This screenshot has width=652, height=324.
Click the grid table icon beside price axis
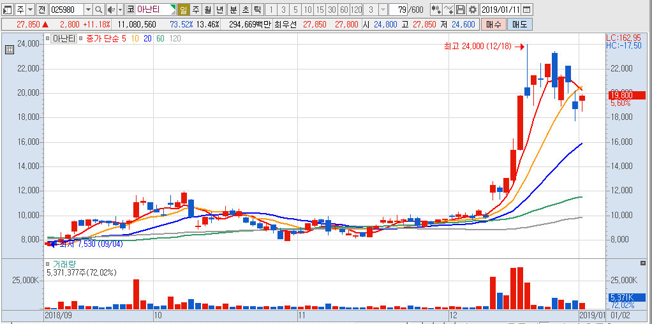pos(9,50)
